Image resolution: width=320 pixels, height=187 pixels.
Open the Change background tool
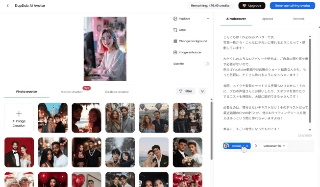pyautogui.click(x=190, y=41)
